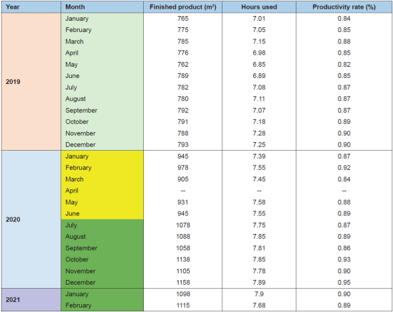Click Finished product (m²) header cell
The height and width of the screenshot is (312, 393).
pos(183,7)
